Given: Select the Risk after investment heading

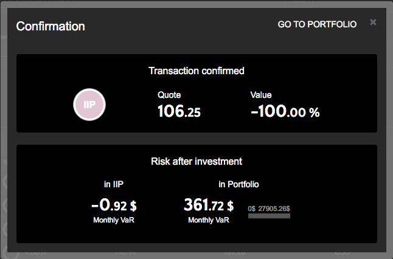Looking at the screenshot, I should (x=196, y=161).
